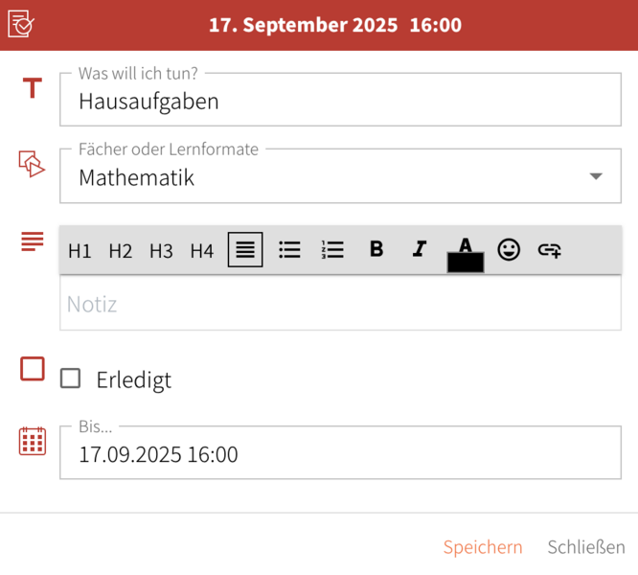This screenshot has width=638, height=575.
Task: Toggle bold text formatting
Action: coord(376,249)
